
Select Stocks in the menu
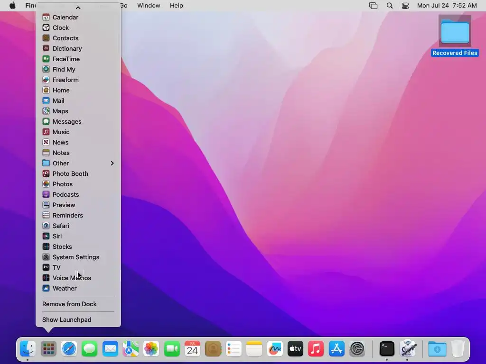(x=78, y=246)
